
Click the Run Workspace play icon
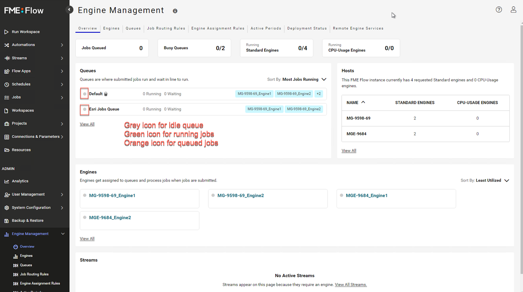(6, 32)
